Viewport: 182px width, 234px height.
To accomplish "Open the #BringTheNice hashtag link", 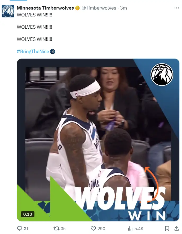I will coord(33,51).
